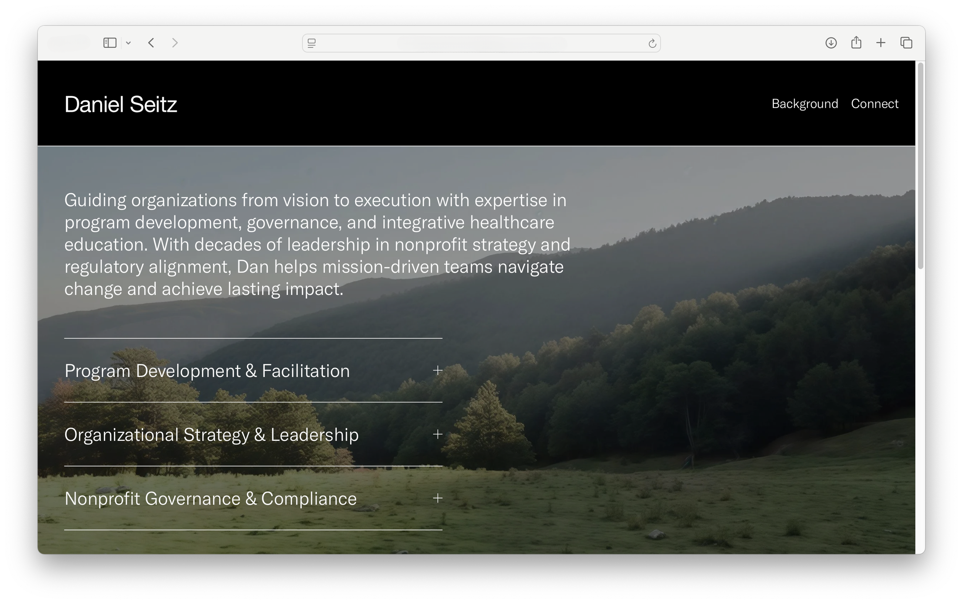Screen dimensions: 963x604
Task: Click the vertical page scrollbar thumb
Action: tap(920, 165)
